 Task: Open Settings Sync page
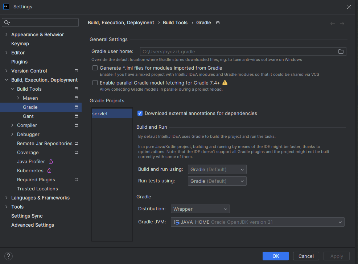click(27, 216)
